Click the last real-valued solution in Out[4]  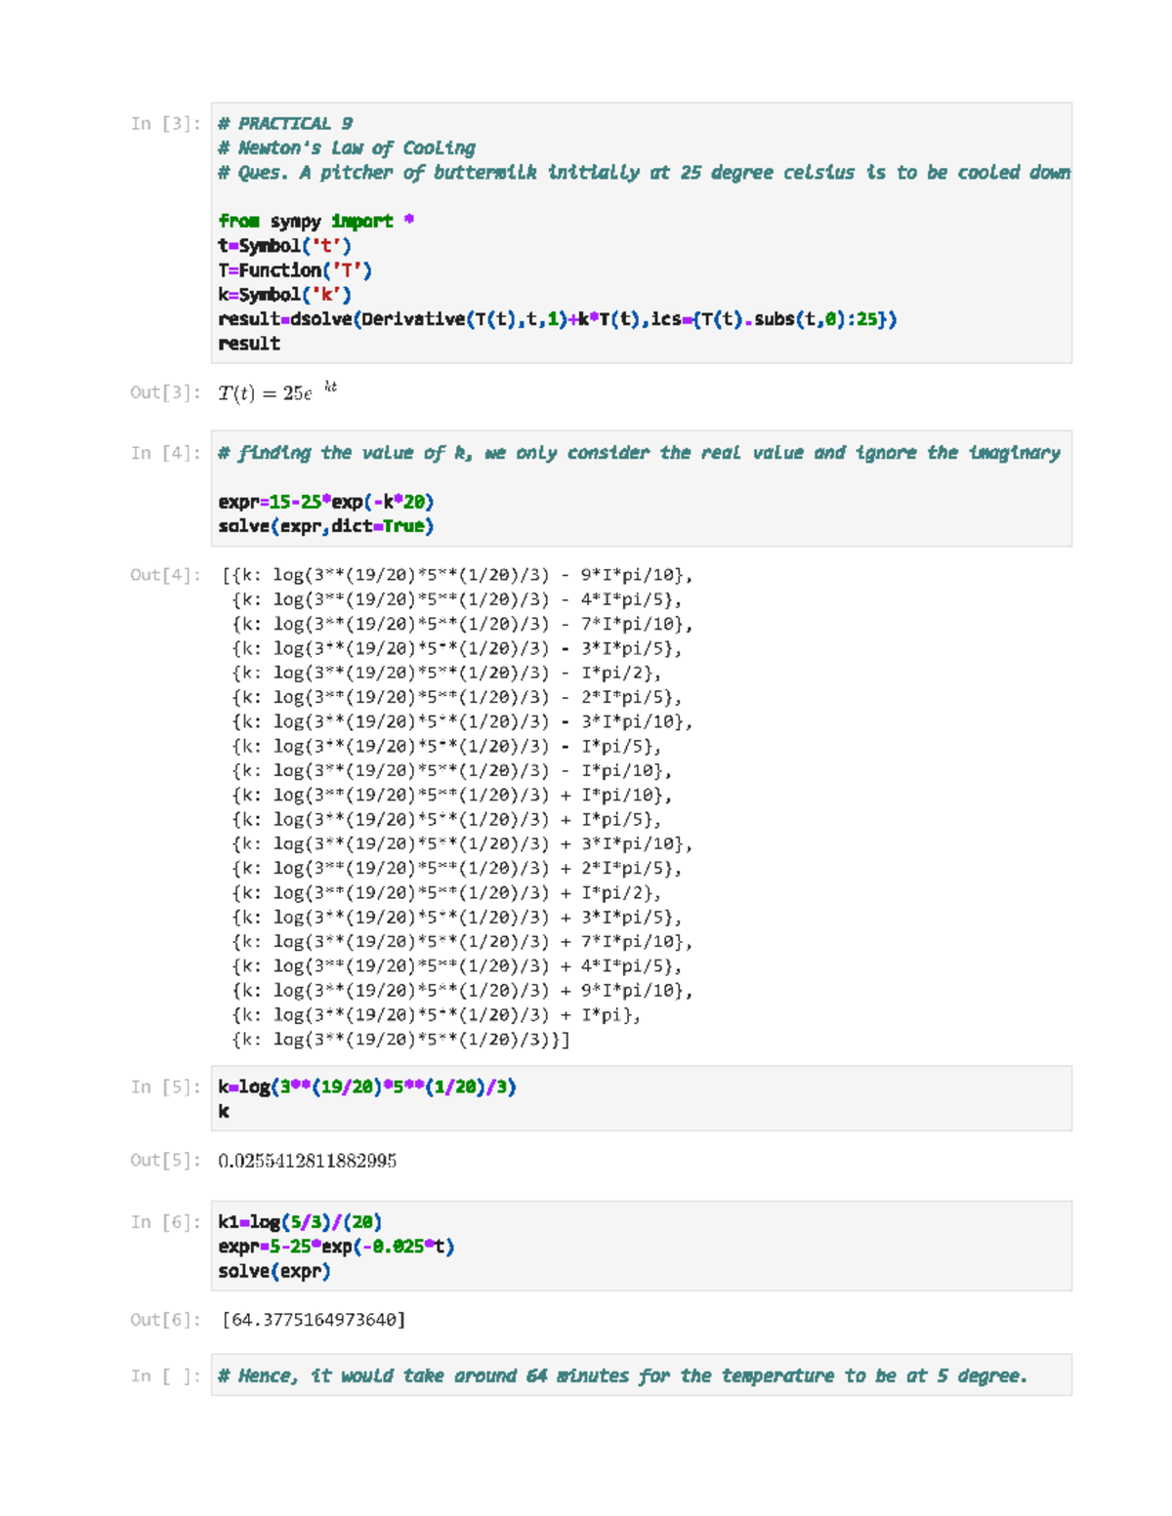click(x=400, y=1040)
